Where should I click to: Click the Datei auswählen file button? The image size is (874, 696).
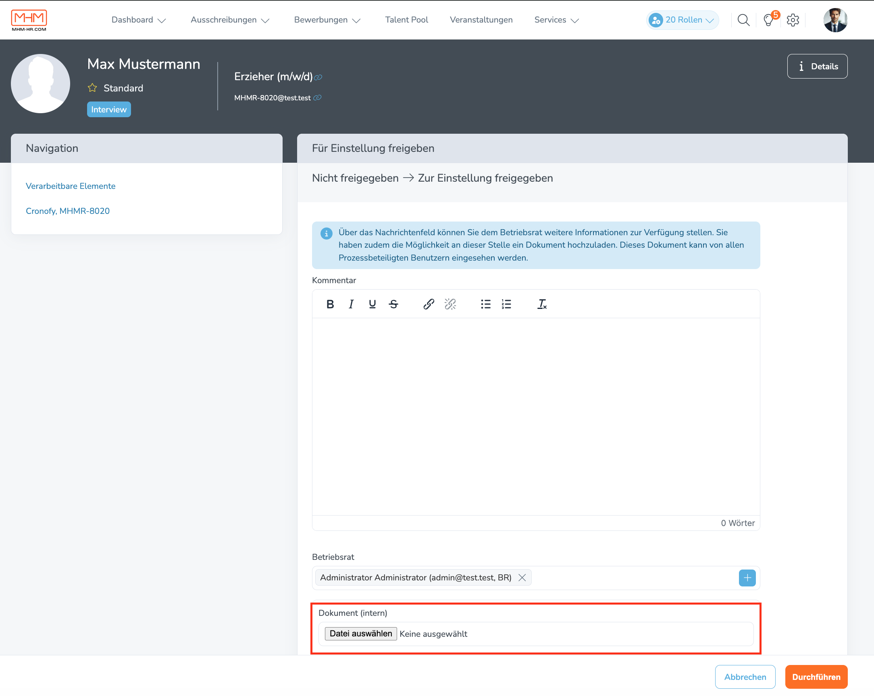pyautogui.click(x=360, y=634)
